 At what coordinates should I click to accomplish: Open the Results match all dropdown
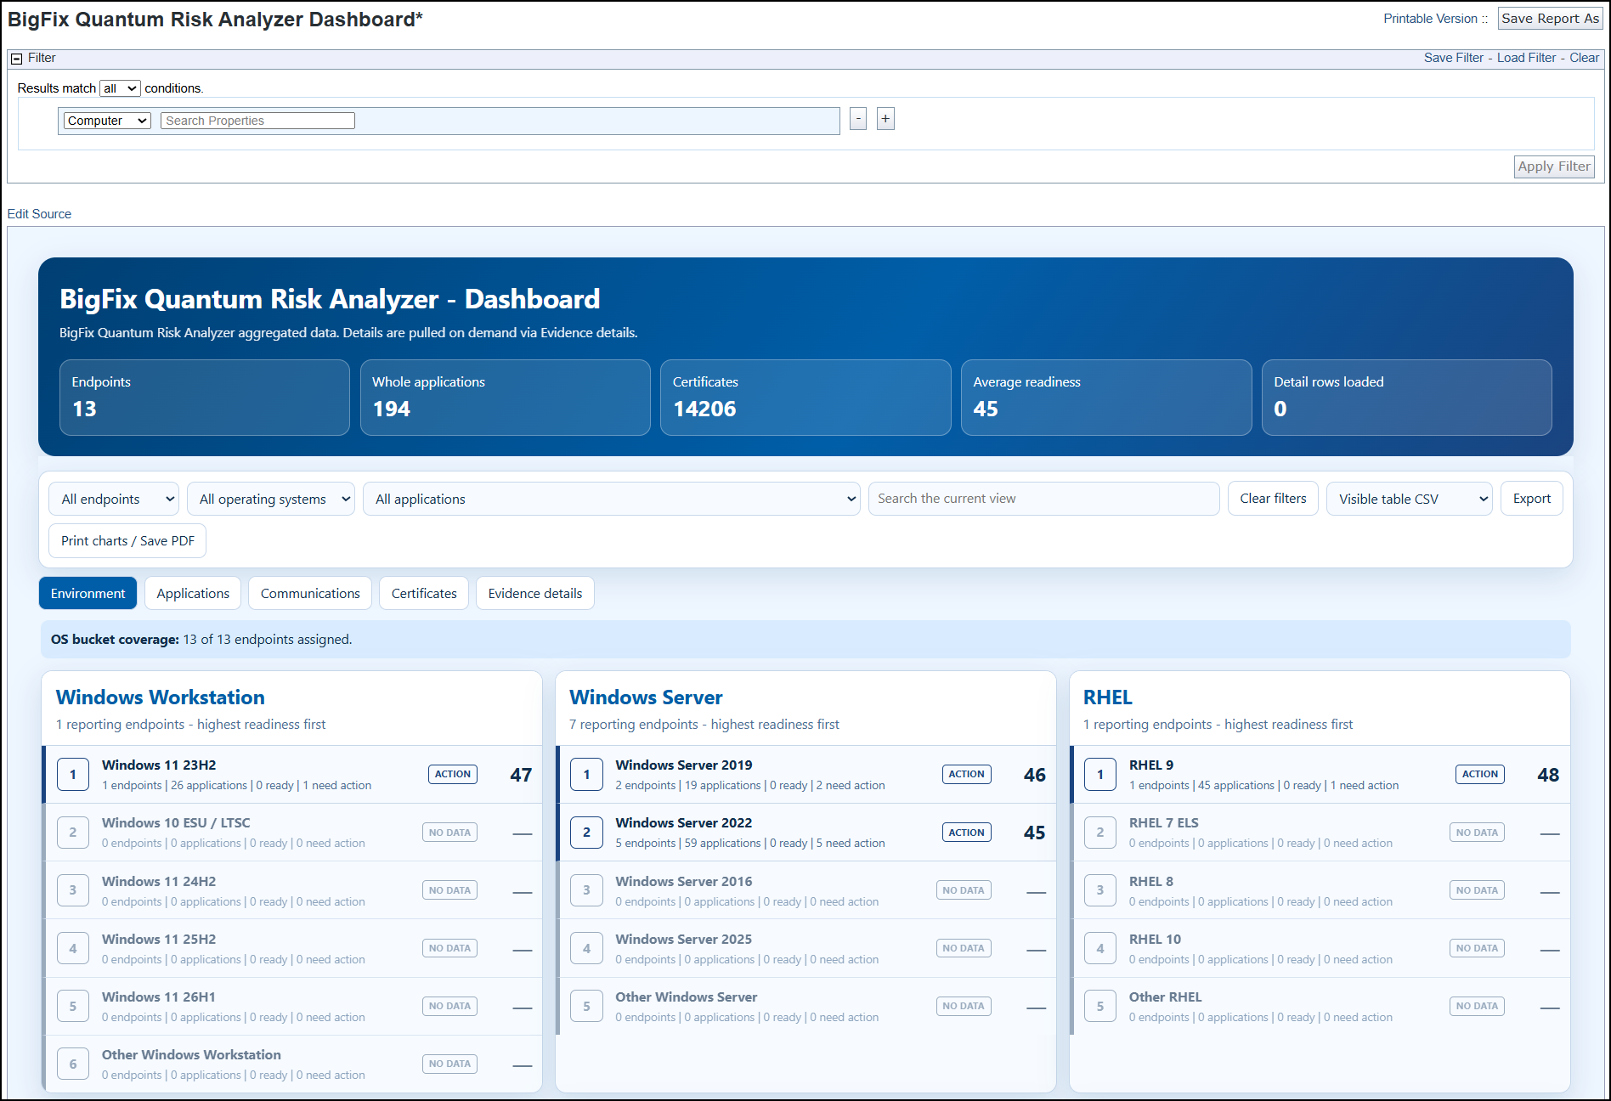[120, 88]
